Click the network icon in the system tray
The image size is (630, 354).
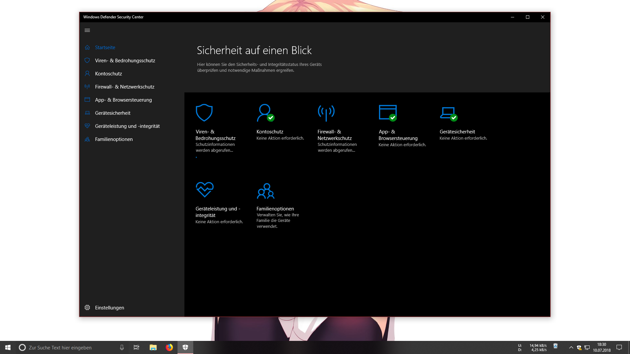click(587, 347)
